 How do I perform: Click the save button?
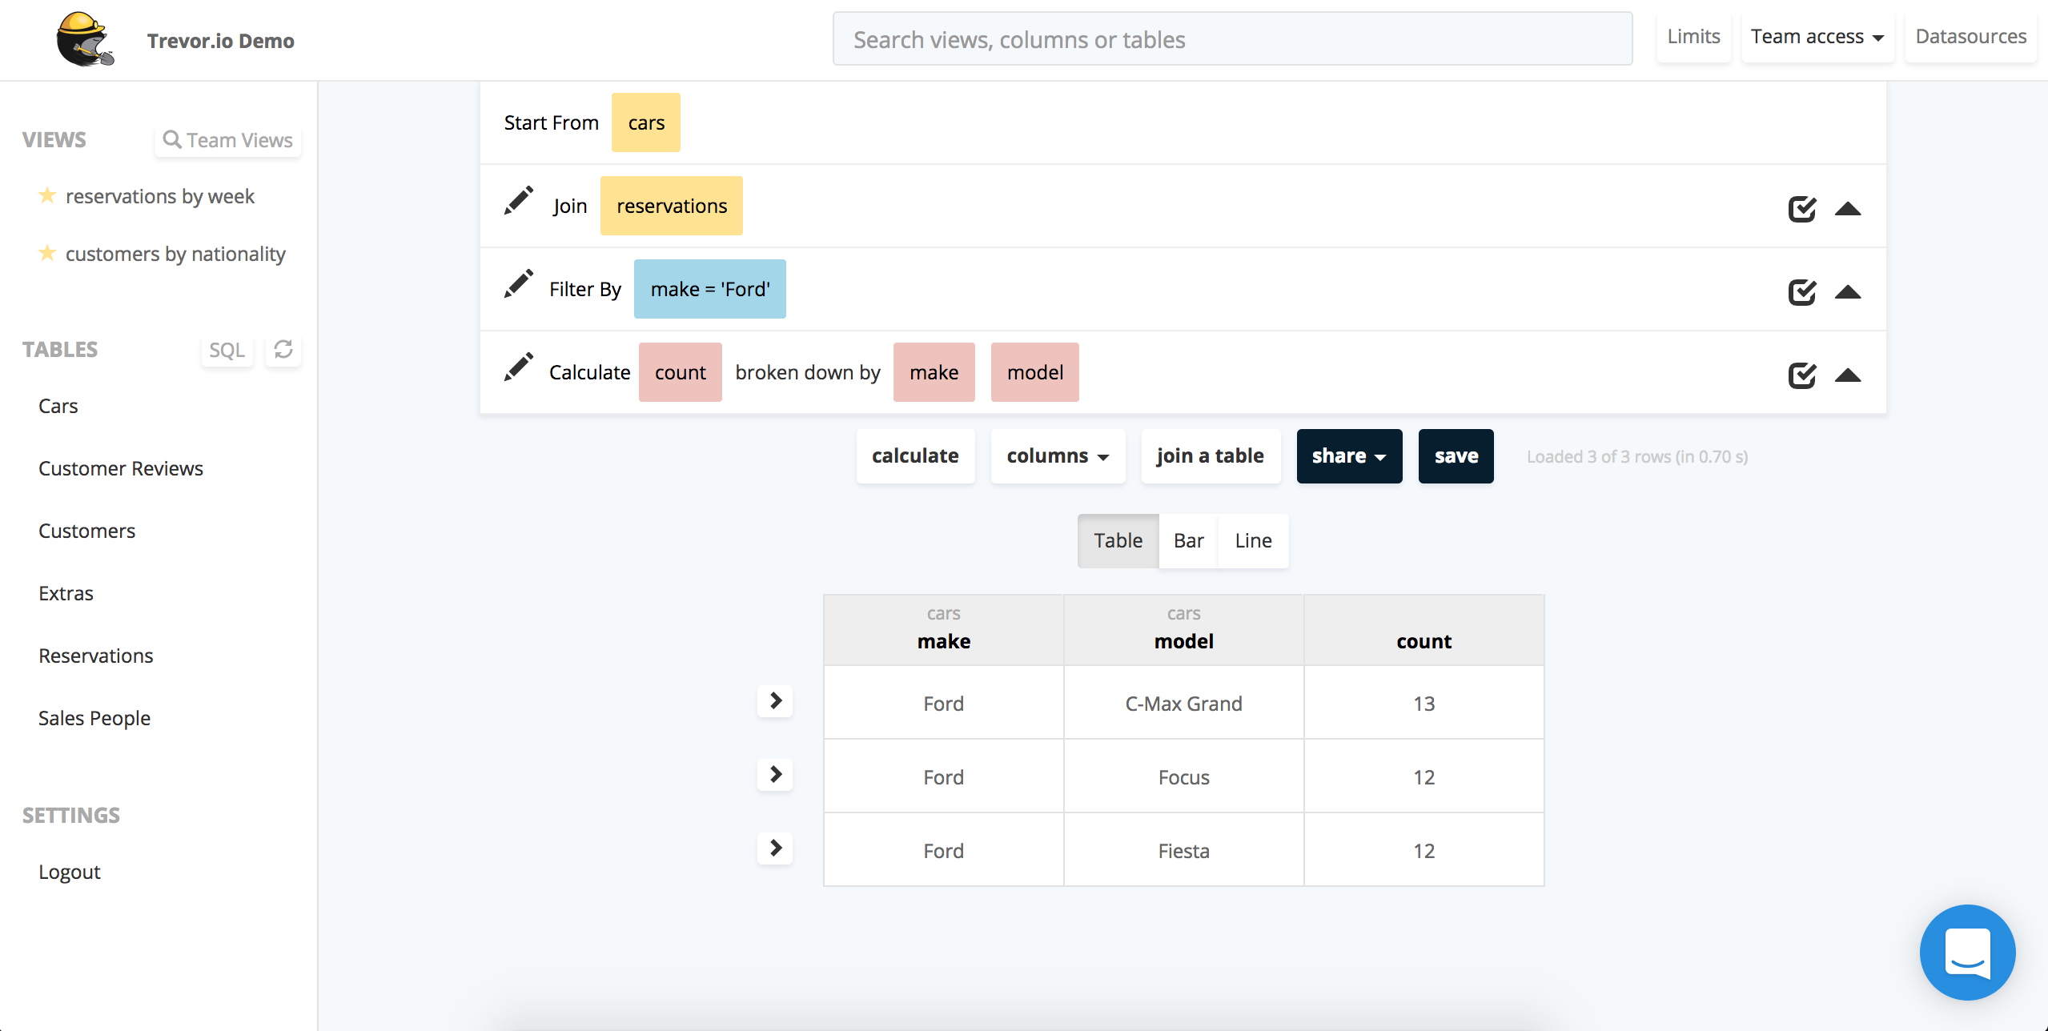click(1456, 456)
